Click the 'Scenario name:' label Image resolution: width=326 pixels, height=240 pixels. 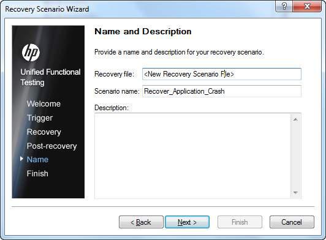pyautogui.click(x=117, y=91)
